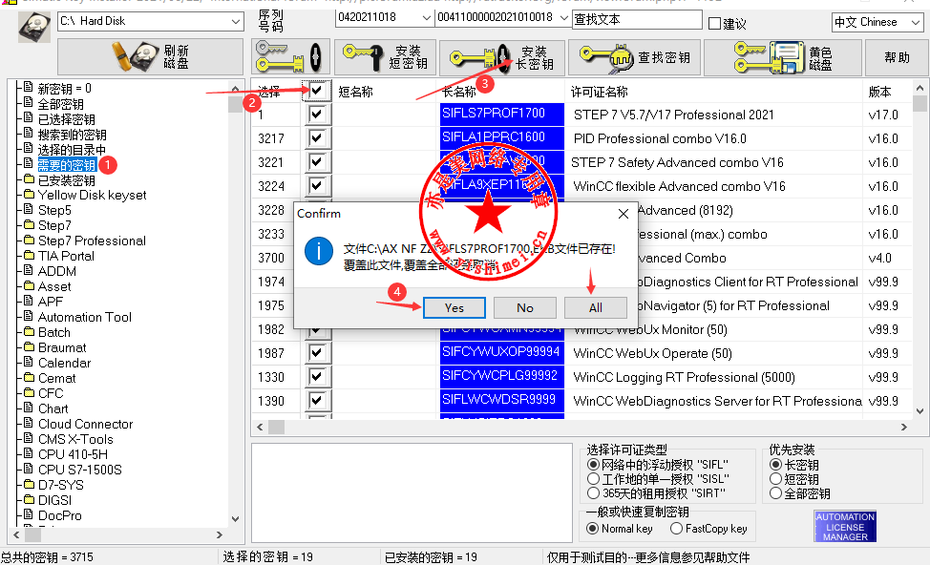
Task: Select the Batch folder
Action: coord(54,332)
